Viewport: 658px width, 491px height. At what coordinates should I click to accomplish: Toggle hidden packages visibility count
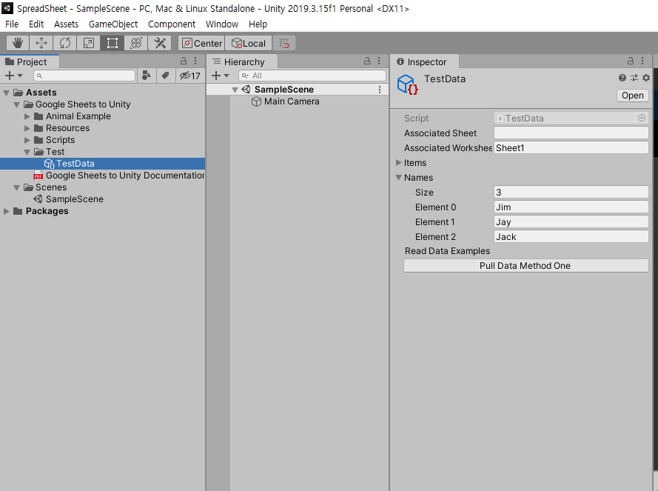[x=190, y=76]
